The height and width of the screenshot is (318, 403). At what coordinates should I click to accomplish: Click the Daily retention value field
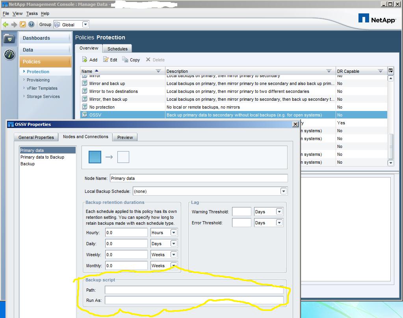126,244
